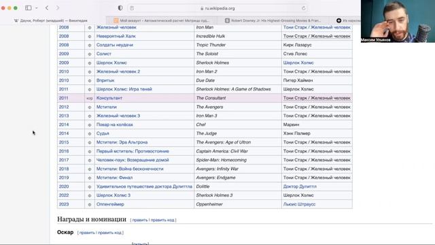Click the ru.wikipedia.org address bar
The width and height of the screenshot is (435, 245).
point(217,8)
